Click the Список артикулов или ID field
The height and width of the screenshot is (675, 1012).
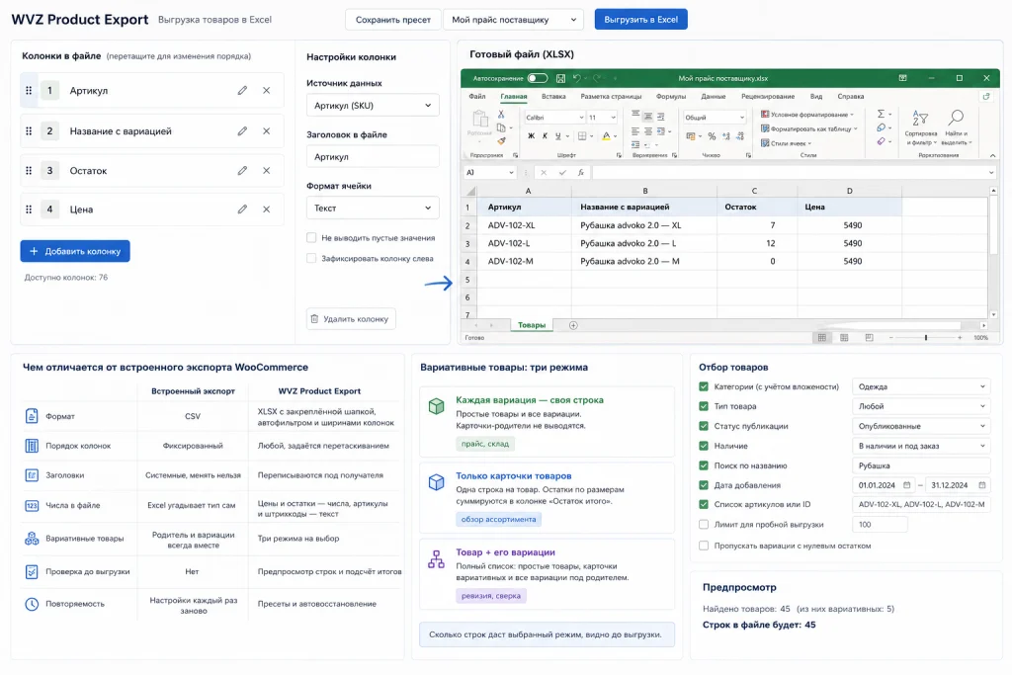pyautogui.click(x=921, y=505)
